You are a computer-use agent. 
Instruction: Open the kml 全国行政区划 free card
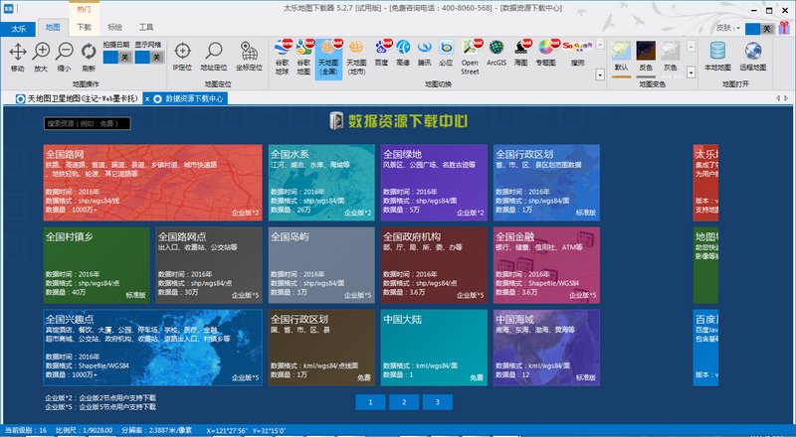[321, 348]
